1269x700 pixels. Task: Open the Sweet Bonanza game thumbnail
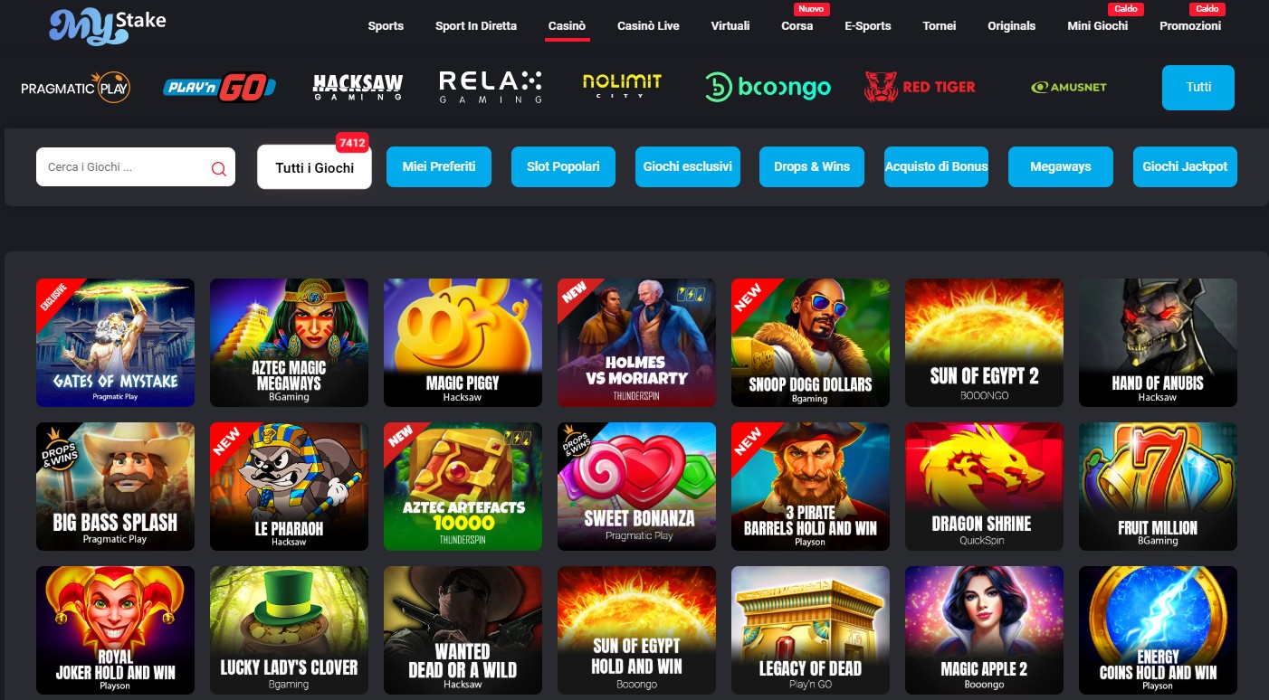coord(636,487)
